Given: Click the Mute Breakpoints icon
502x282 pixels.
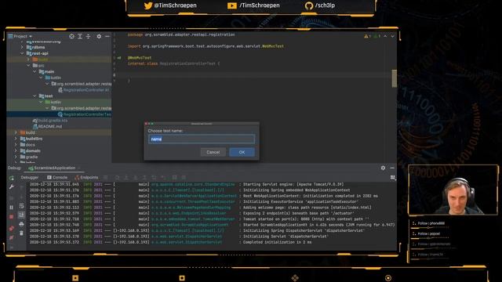Looking at the screenshot, I should tap(12, 238).
